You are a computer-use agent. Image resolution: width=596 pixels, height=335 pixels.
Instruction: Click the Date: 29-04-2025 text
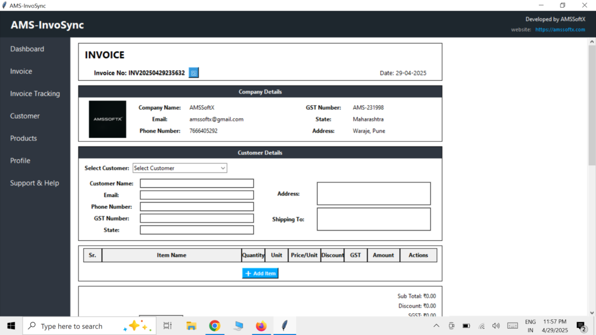403,73
